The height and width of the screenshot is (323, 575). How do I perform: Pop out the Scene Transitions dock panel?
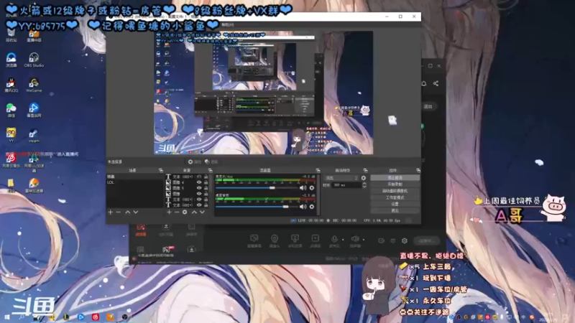[365, 170]
